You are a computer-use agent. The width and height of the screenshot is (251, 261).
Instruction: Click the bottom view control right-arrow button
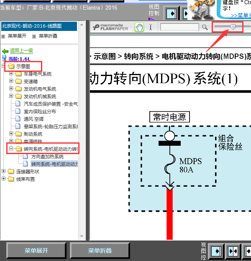click(x=216, y=251)
